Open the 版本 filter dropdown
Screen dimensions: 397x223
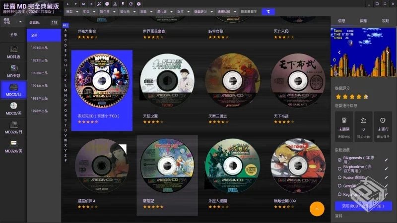(184, 11)
